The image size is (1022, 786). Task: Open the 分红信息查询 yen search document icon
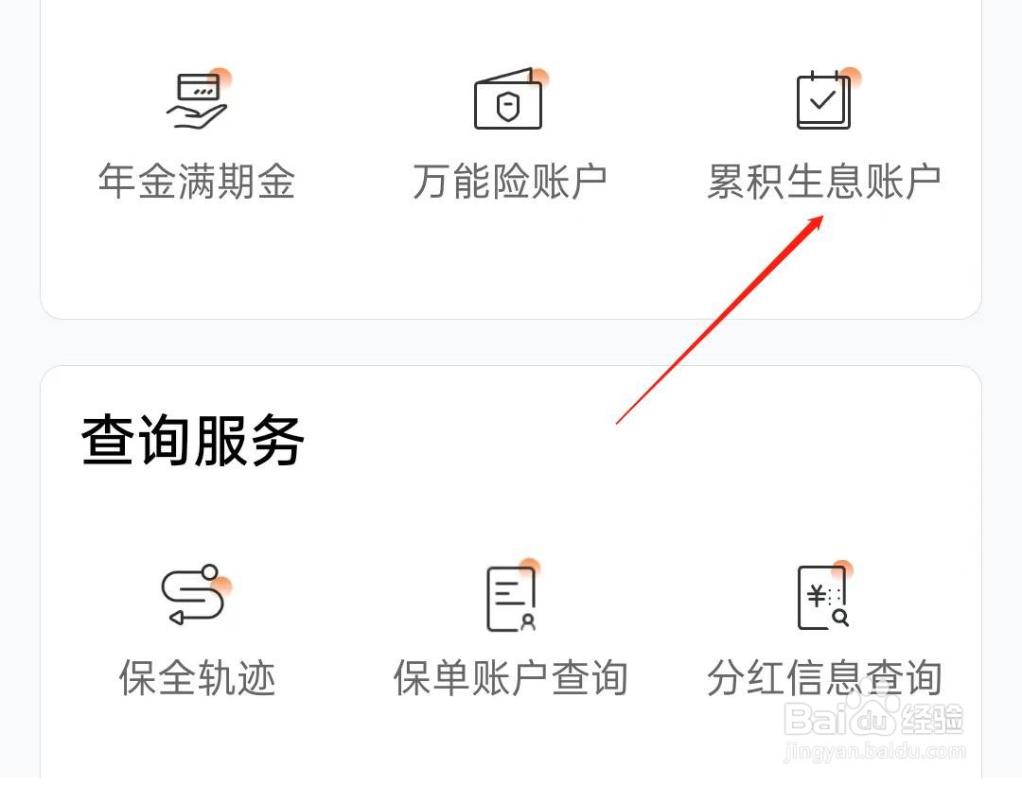click(824, 596)
